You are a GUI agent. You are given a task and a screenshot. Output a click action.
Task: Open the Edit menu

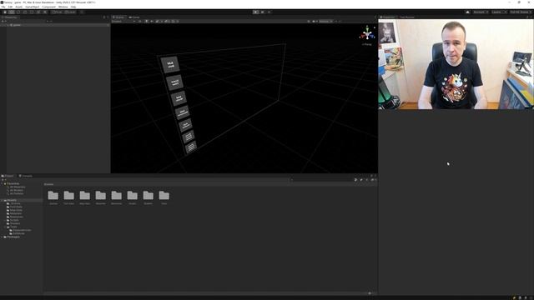10,7
